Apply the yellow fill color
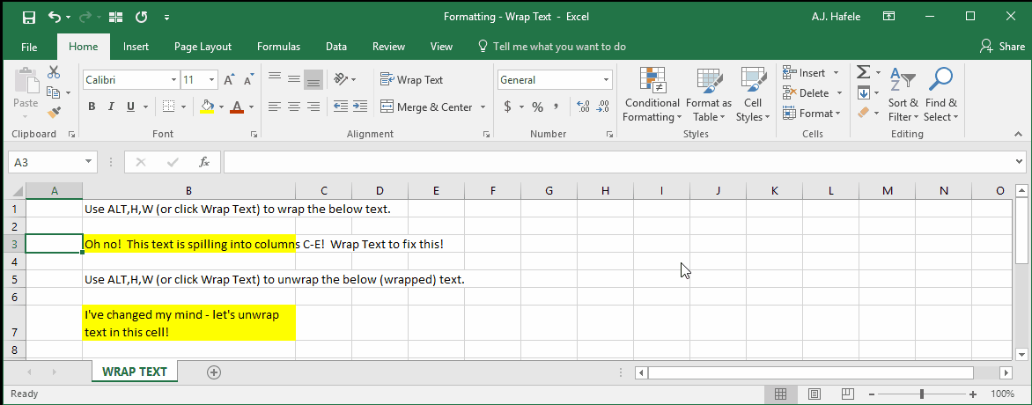1032x405 pixels. (207, 107)
